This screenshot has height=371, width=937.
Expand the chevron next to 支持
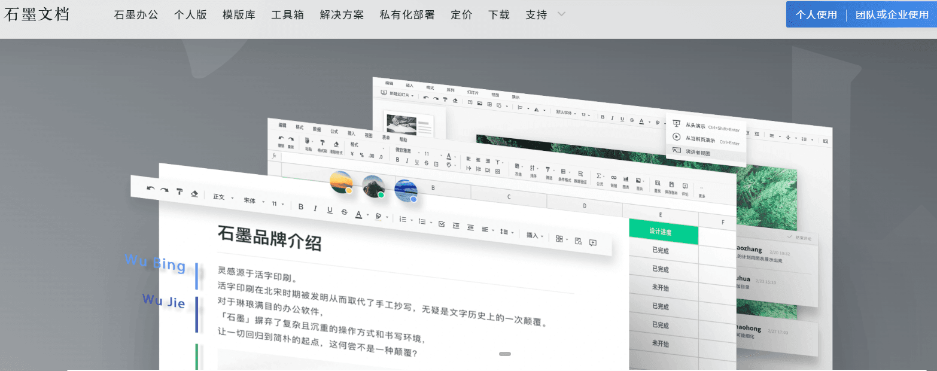[561, 14]
